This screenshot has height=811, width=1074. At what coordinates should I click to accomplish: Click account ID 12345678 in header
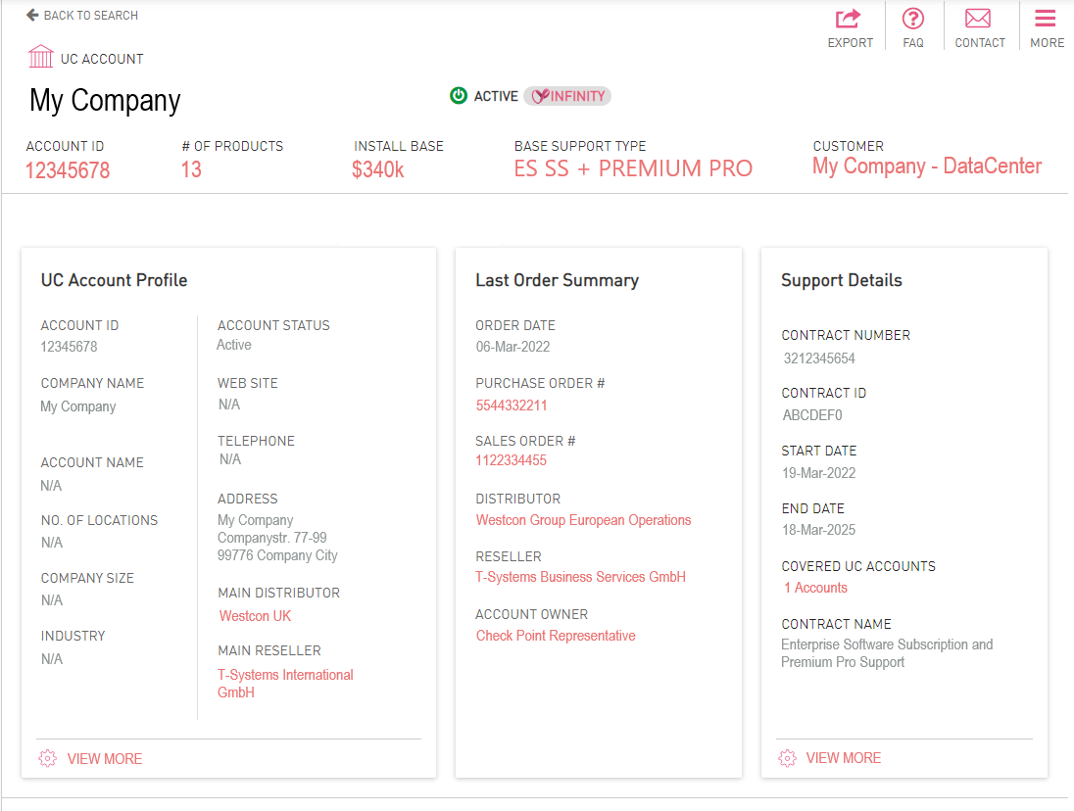[x=68, y=170]
